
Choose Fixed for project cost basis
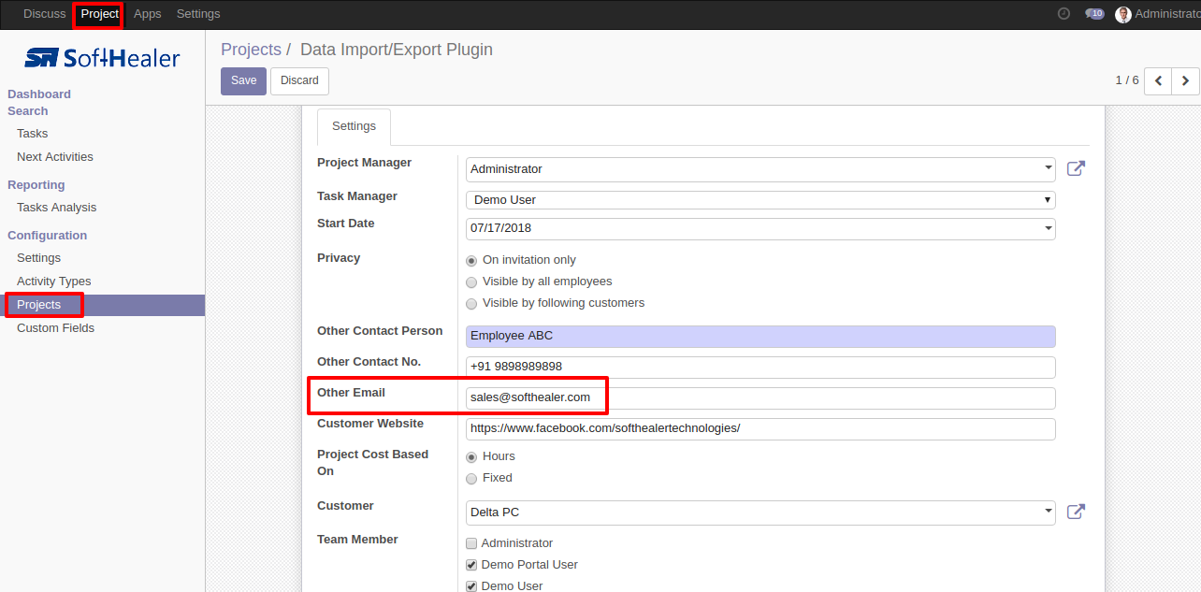(471, 479)
